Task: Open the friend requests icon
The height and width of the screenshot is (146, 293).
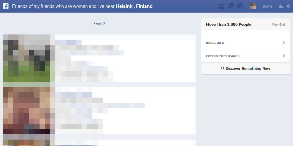Action: tap(222, 6)
